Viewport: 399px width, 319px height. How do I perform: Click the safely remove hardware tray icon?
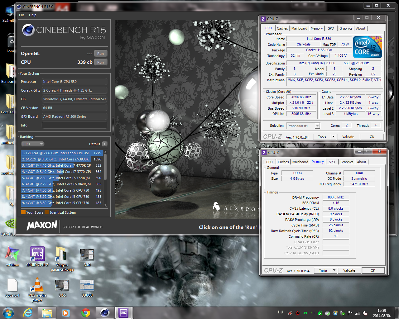click(x=343, y=313)
